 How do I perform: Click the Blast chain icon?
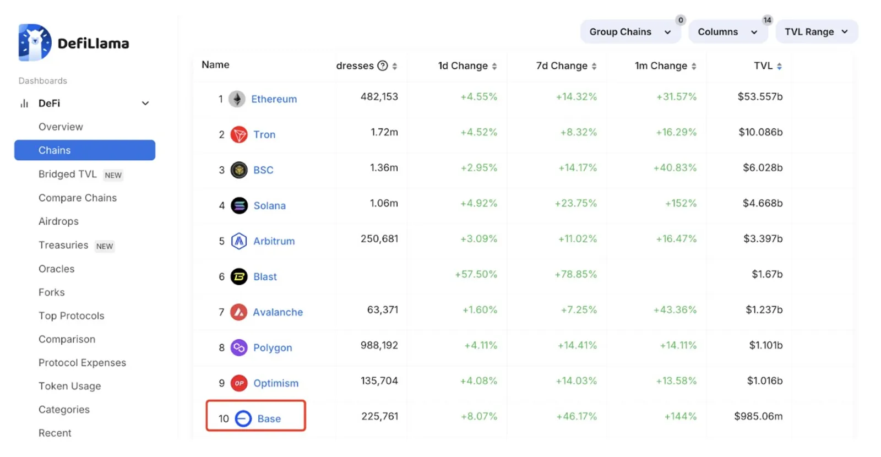[239, 276]
